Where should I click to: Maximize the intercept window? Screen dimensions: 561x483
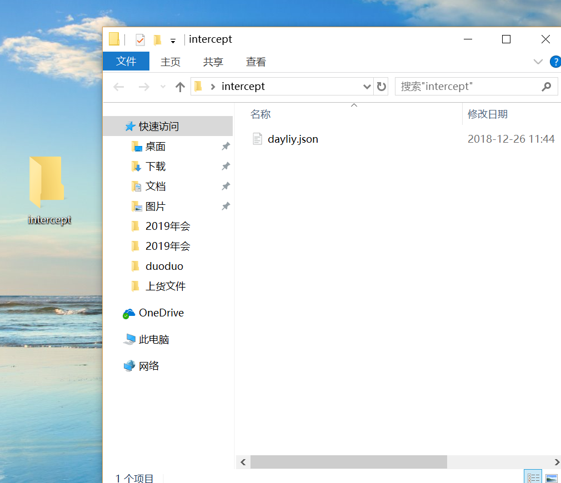click(506, 39)
